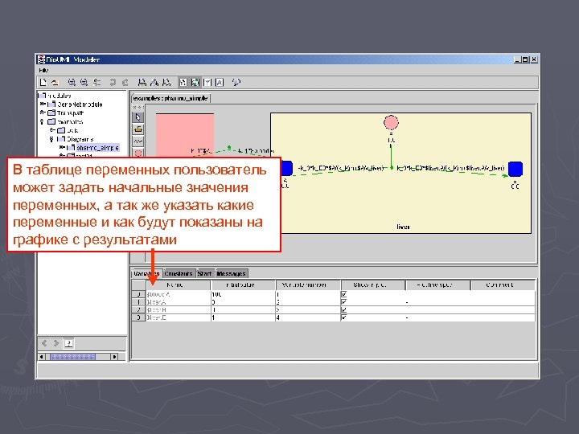
Task: Click the greyed Undo toolbar icon
Action: pos(113,82)
